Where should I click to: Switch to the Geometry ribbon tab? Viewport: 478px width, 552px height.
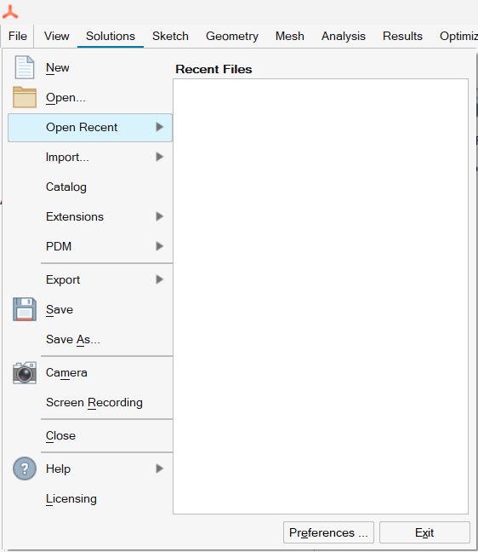(x=232, y=36)
